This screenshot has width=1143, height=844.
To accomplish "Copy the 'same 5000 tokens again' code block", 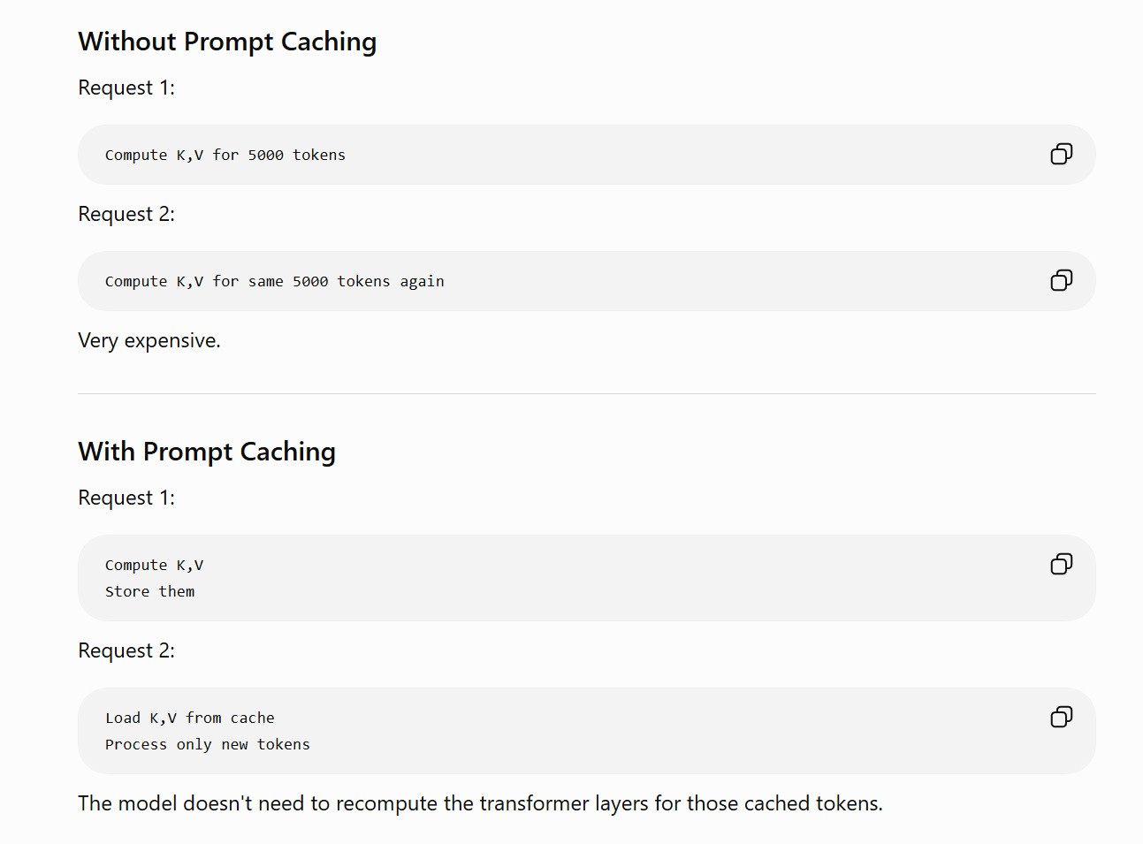I will [1062, 281].
